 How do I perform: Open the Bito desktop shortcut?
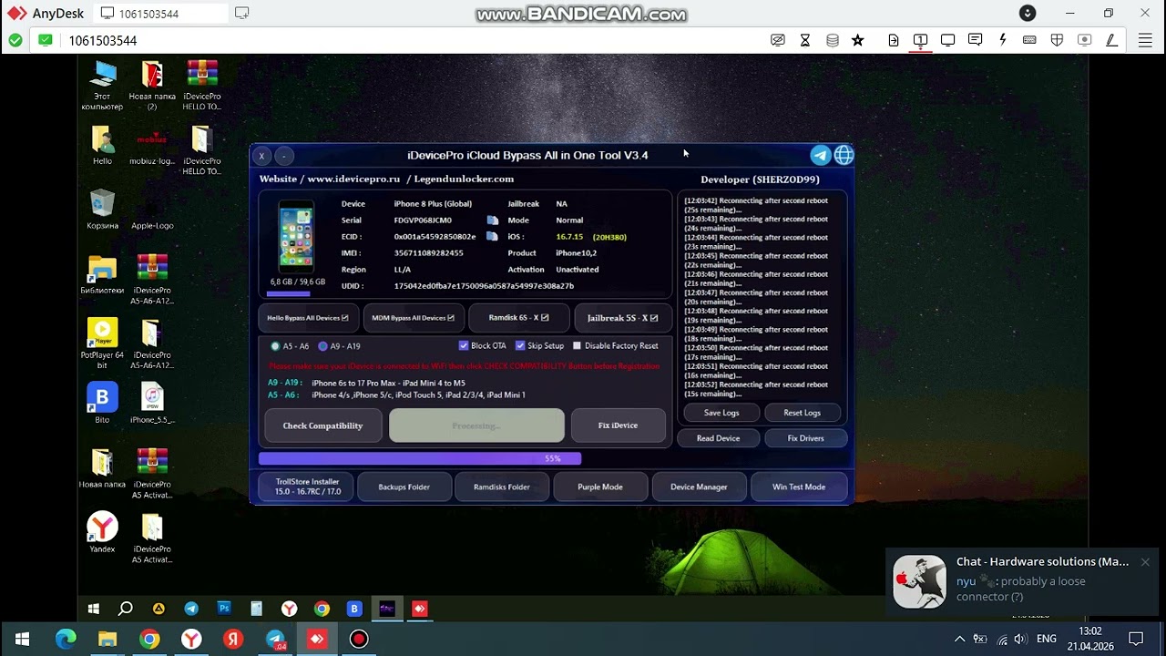pos(102,403)
